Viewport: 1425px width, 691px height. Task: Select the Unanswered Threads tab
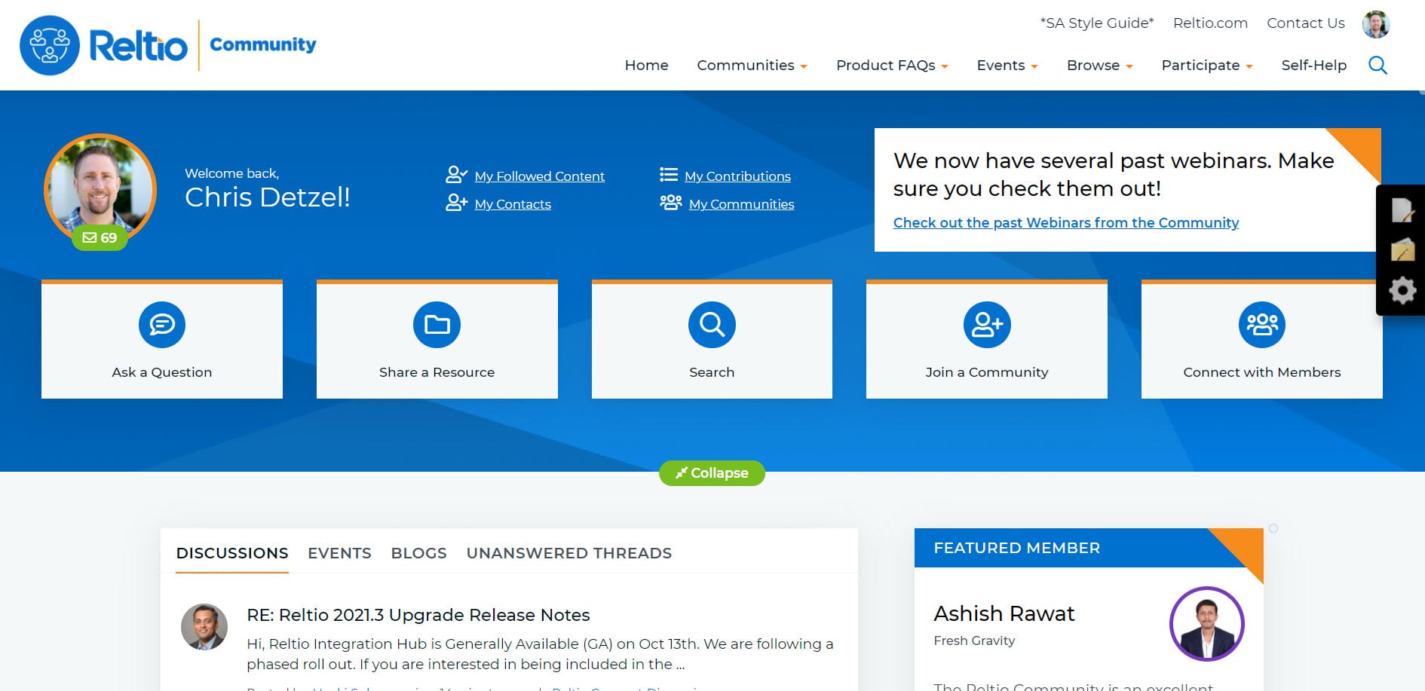pos(568,553)
